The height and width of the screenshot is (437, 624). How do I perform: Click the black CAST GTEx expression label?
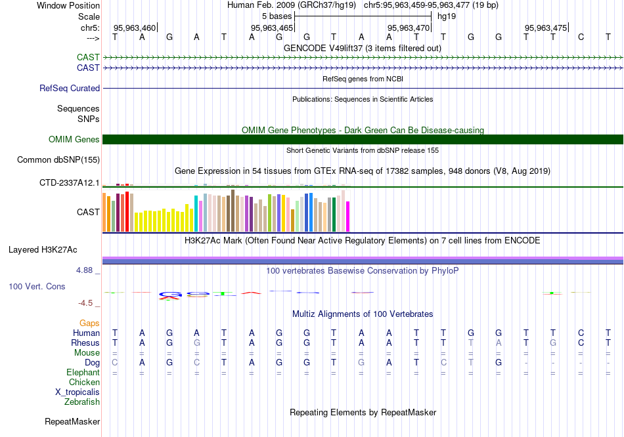(x=88, y=212)
